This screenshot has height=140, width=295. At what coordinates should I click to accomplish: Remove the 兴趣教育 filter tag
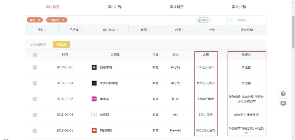[x=63, y=20]
